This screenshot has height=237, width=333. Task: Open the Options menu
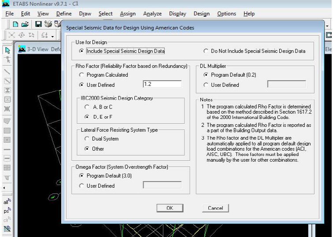[x=226, y=14]
